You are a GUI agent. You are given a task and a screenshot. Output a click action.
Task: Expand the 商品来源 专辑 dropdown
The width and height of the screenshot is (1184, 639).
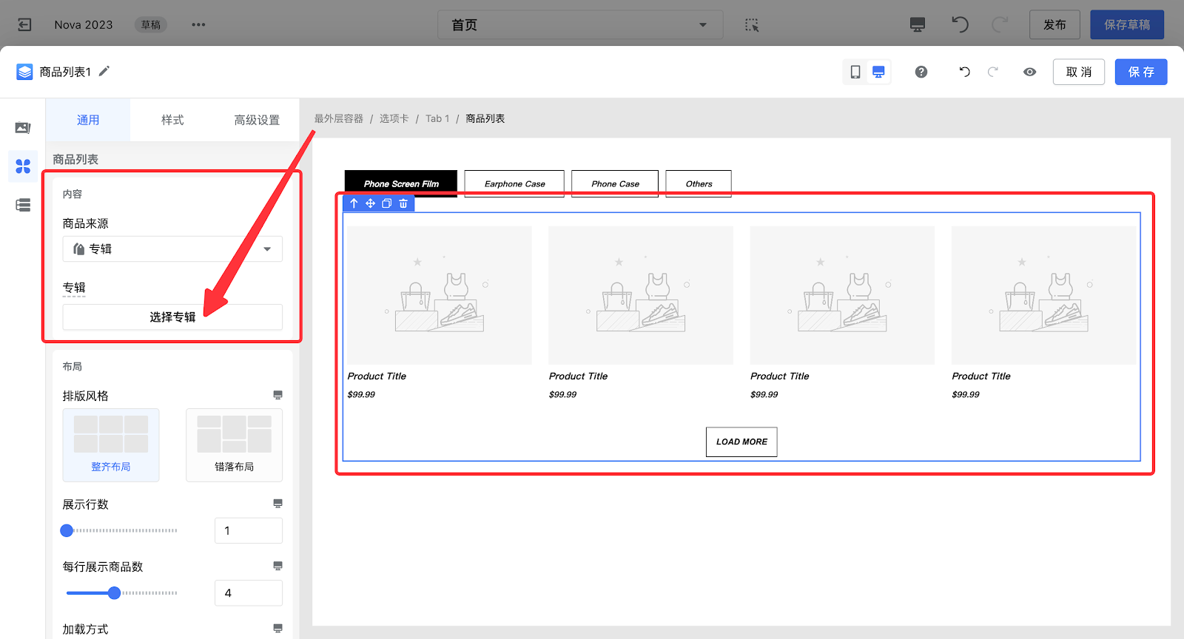point(172,249)
